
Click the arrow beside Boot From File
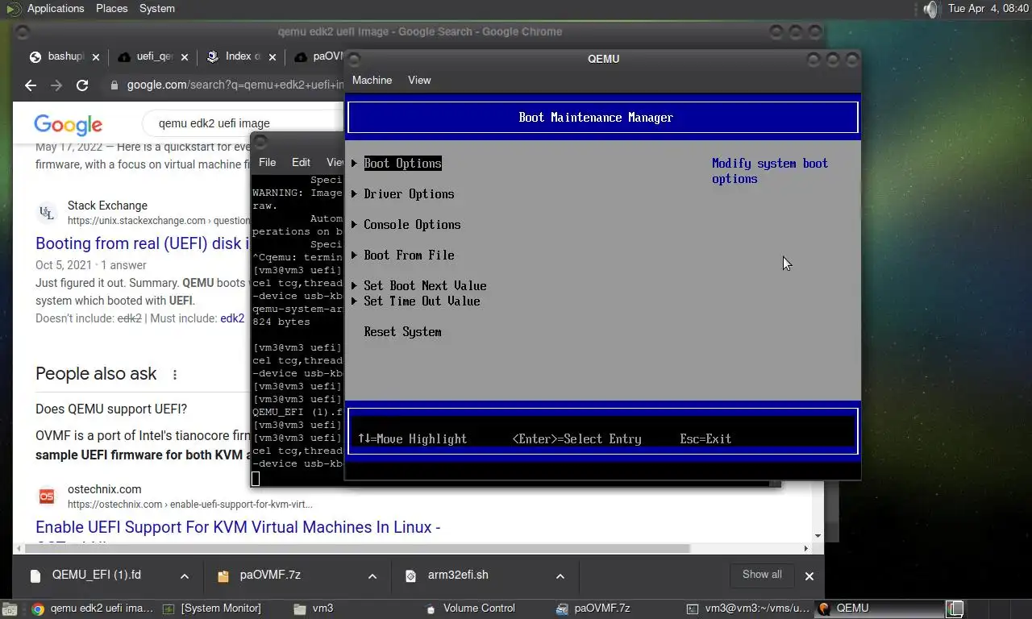[355, 255]
